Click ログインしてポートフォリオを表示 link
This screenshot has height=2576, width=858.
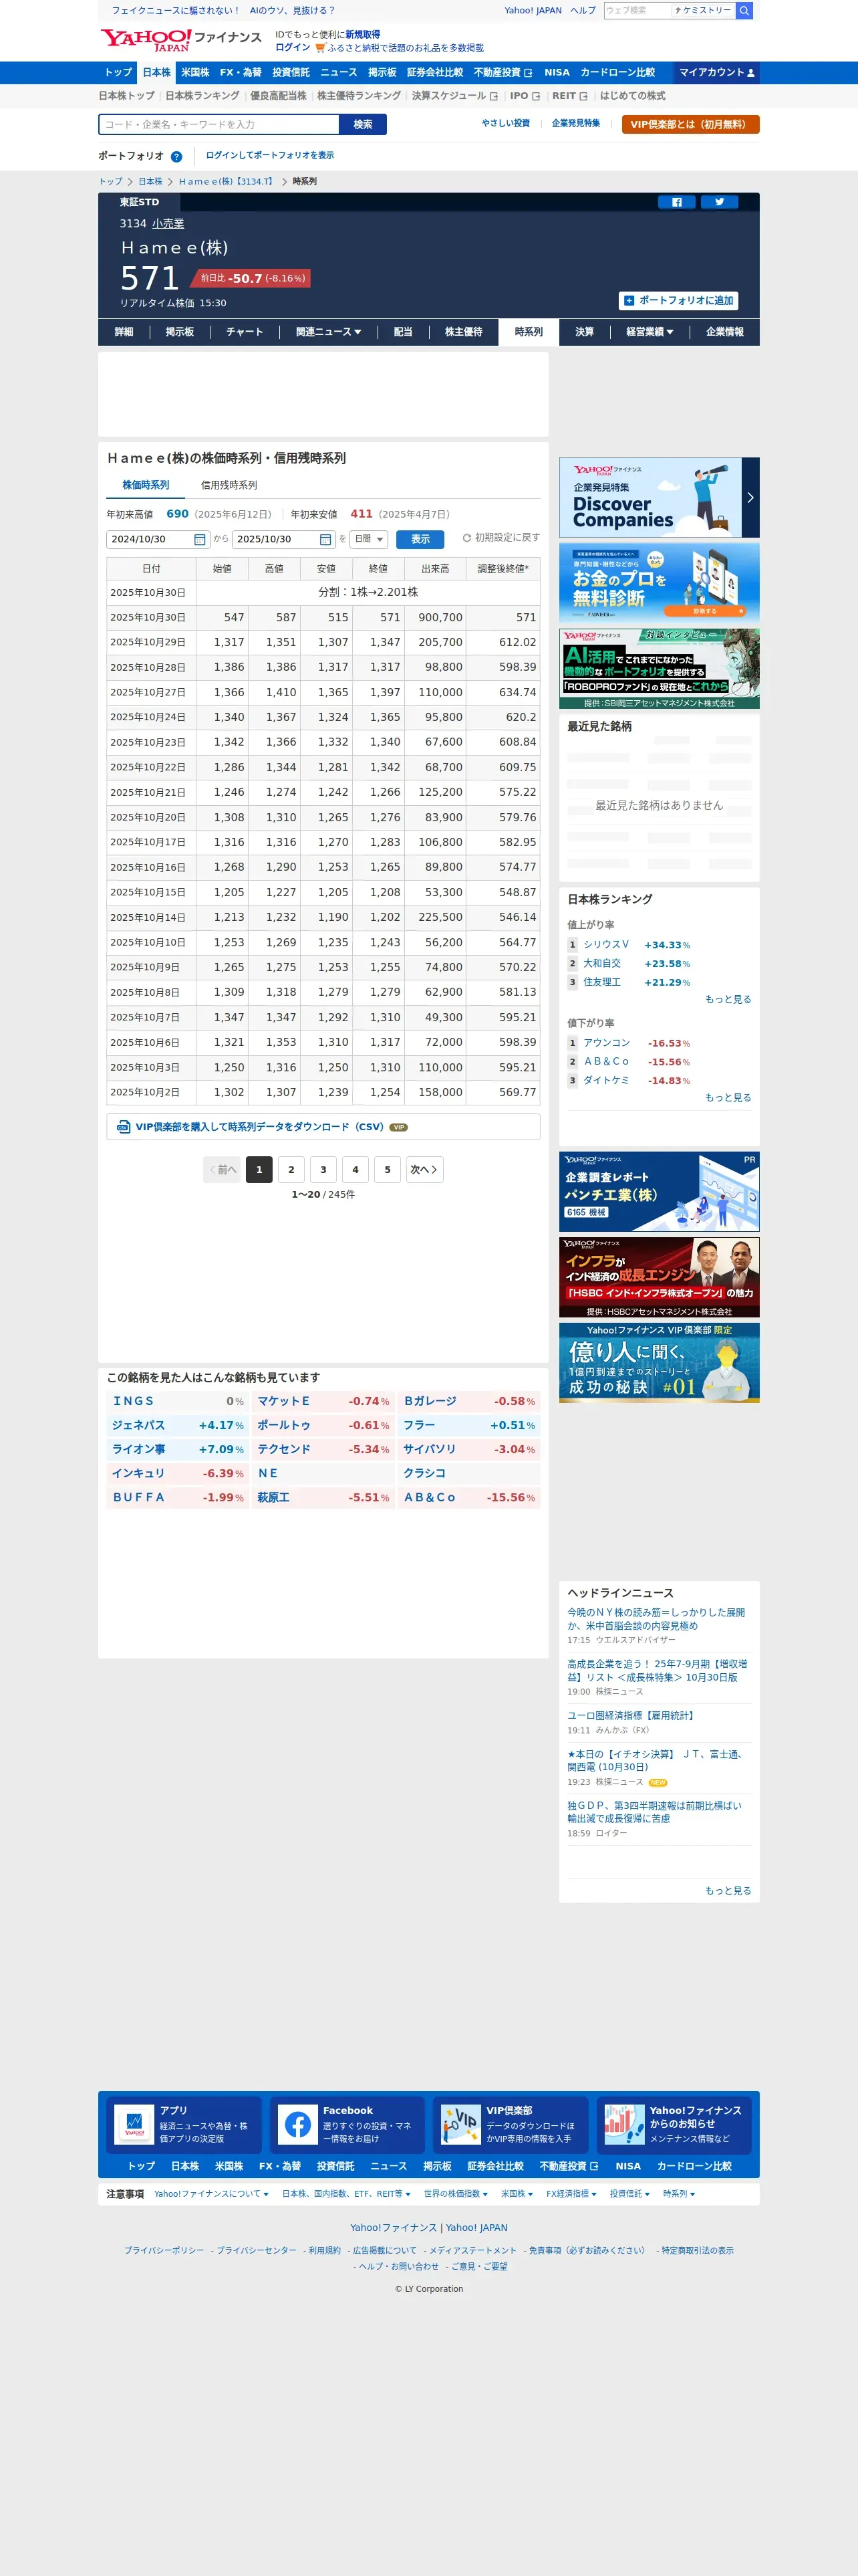point(270,155)
